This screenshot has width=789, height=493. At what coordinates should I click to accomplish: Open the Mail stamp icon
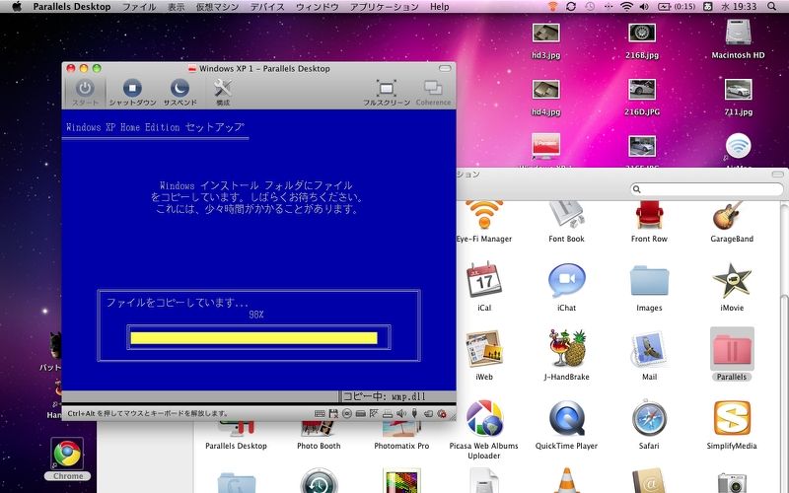pos(649,349)
